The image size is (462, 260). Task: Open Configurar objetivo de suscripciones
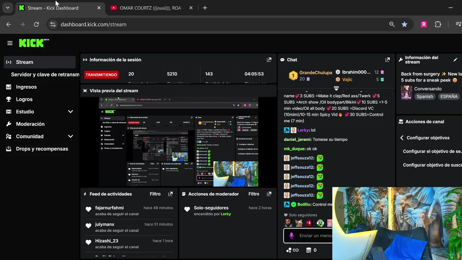click(432, 165)
